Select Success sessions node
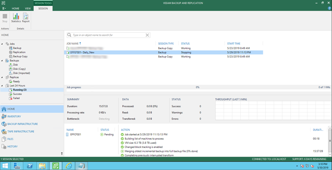The height and width of the screenshot is (170, 332). [x=17, y=94]
